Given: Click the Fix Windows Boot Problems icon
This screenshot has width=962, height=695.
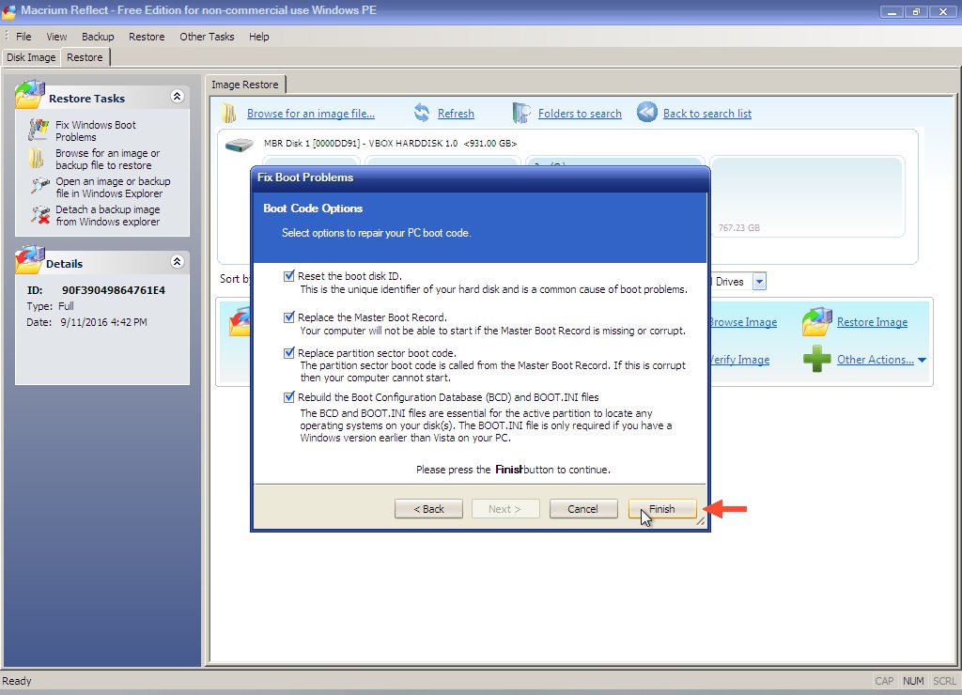Looking at the screenshot, I should (x=39, y=130).
